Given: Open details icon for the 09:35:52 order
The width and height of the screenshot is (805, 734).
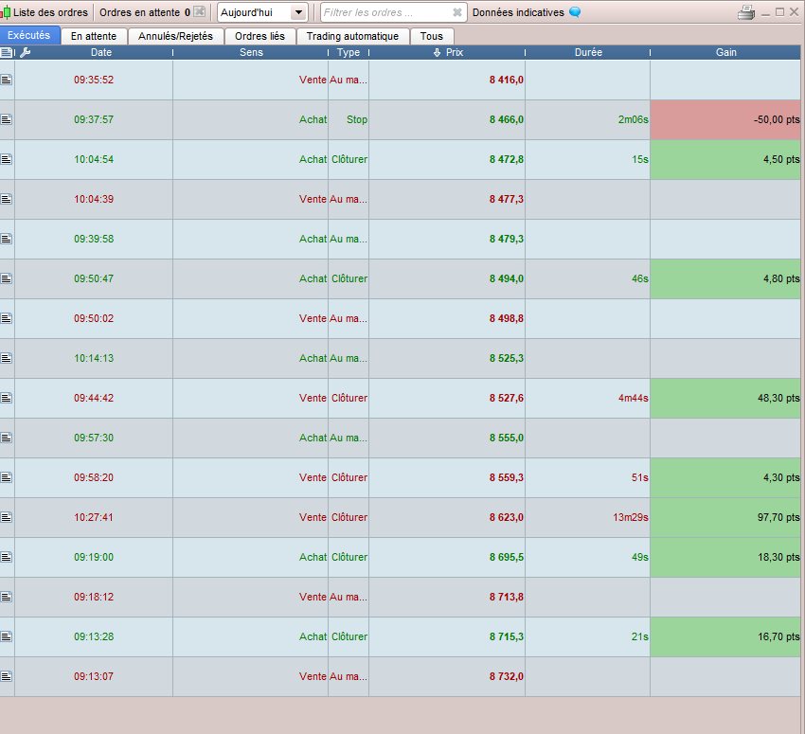Looking at the screenshot, I should 7,80.
